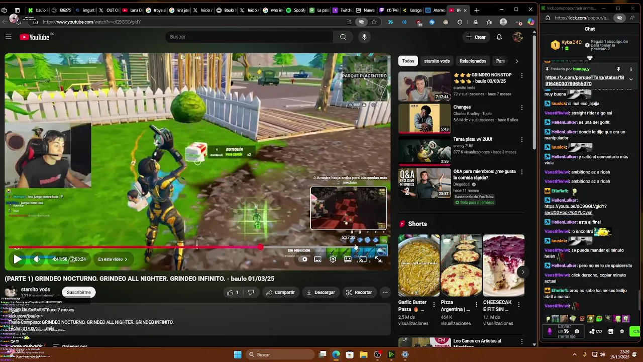The height and width of the screenshot is (362, 643).
Task: Click the Recortar clip button
Action: [x=359, y=292]
